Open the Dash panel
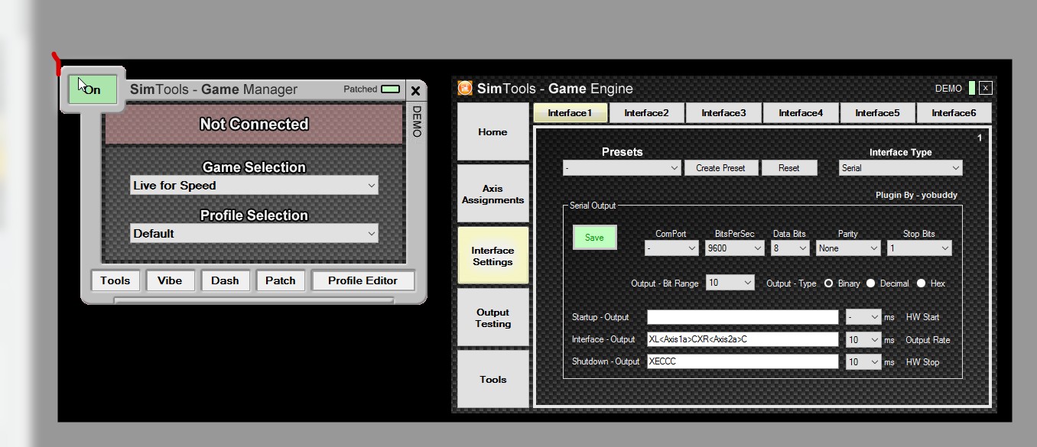The height and width of the screenshot is (447, 1037). [225, 280]
